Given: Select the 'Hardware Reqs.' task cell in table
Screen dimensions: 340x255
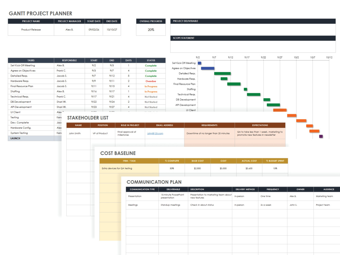Looking at the screenshot, I should coord(31,81).
